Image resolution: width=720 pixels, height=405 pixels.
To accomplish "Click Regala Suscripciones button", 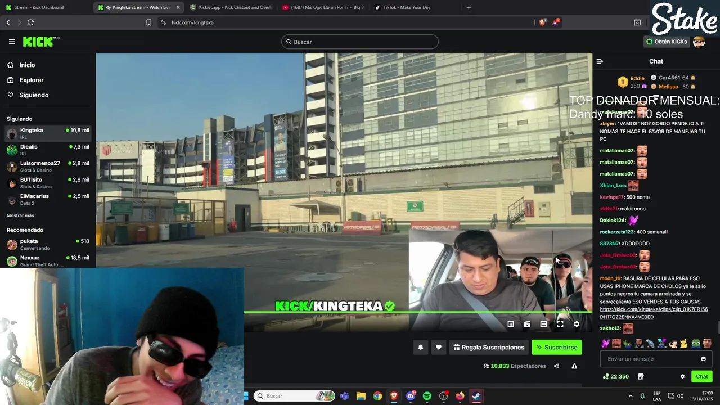I will 489,348.
